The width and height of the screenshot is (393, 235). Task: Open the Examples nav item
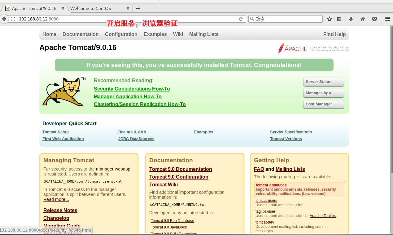coord(155,34)
